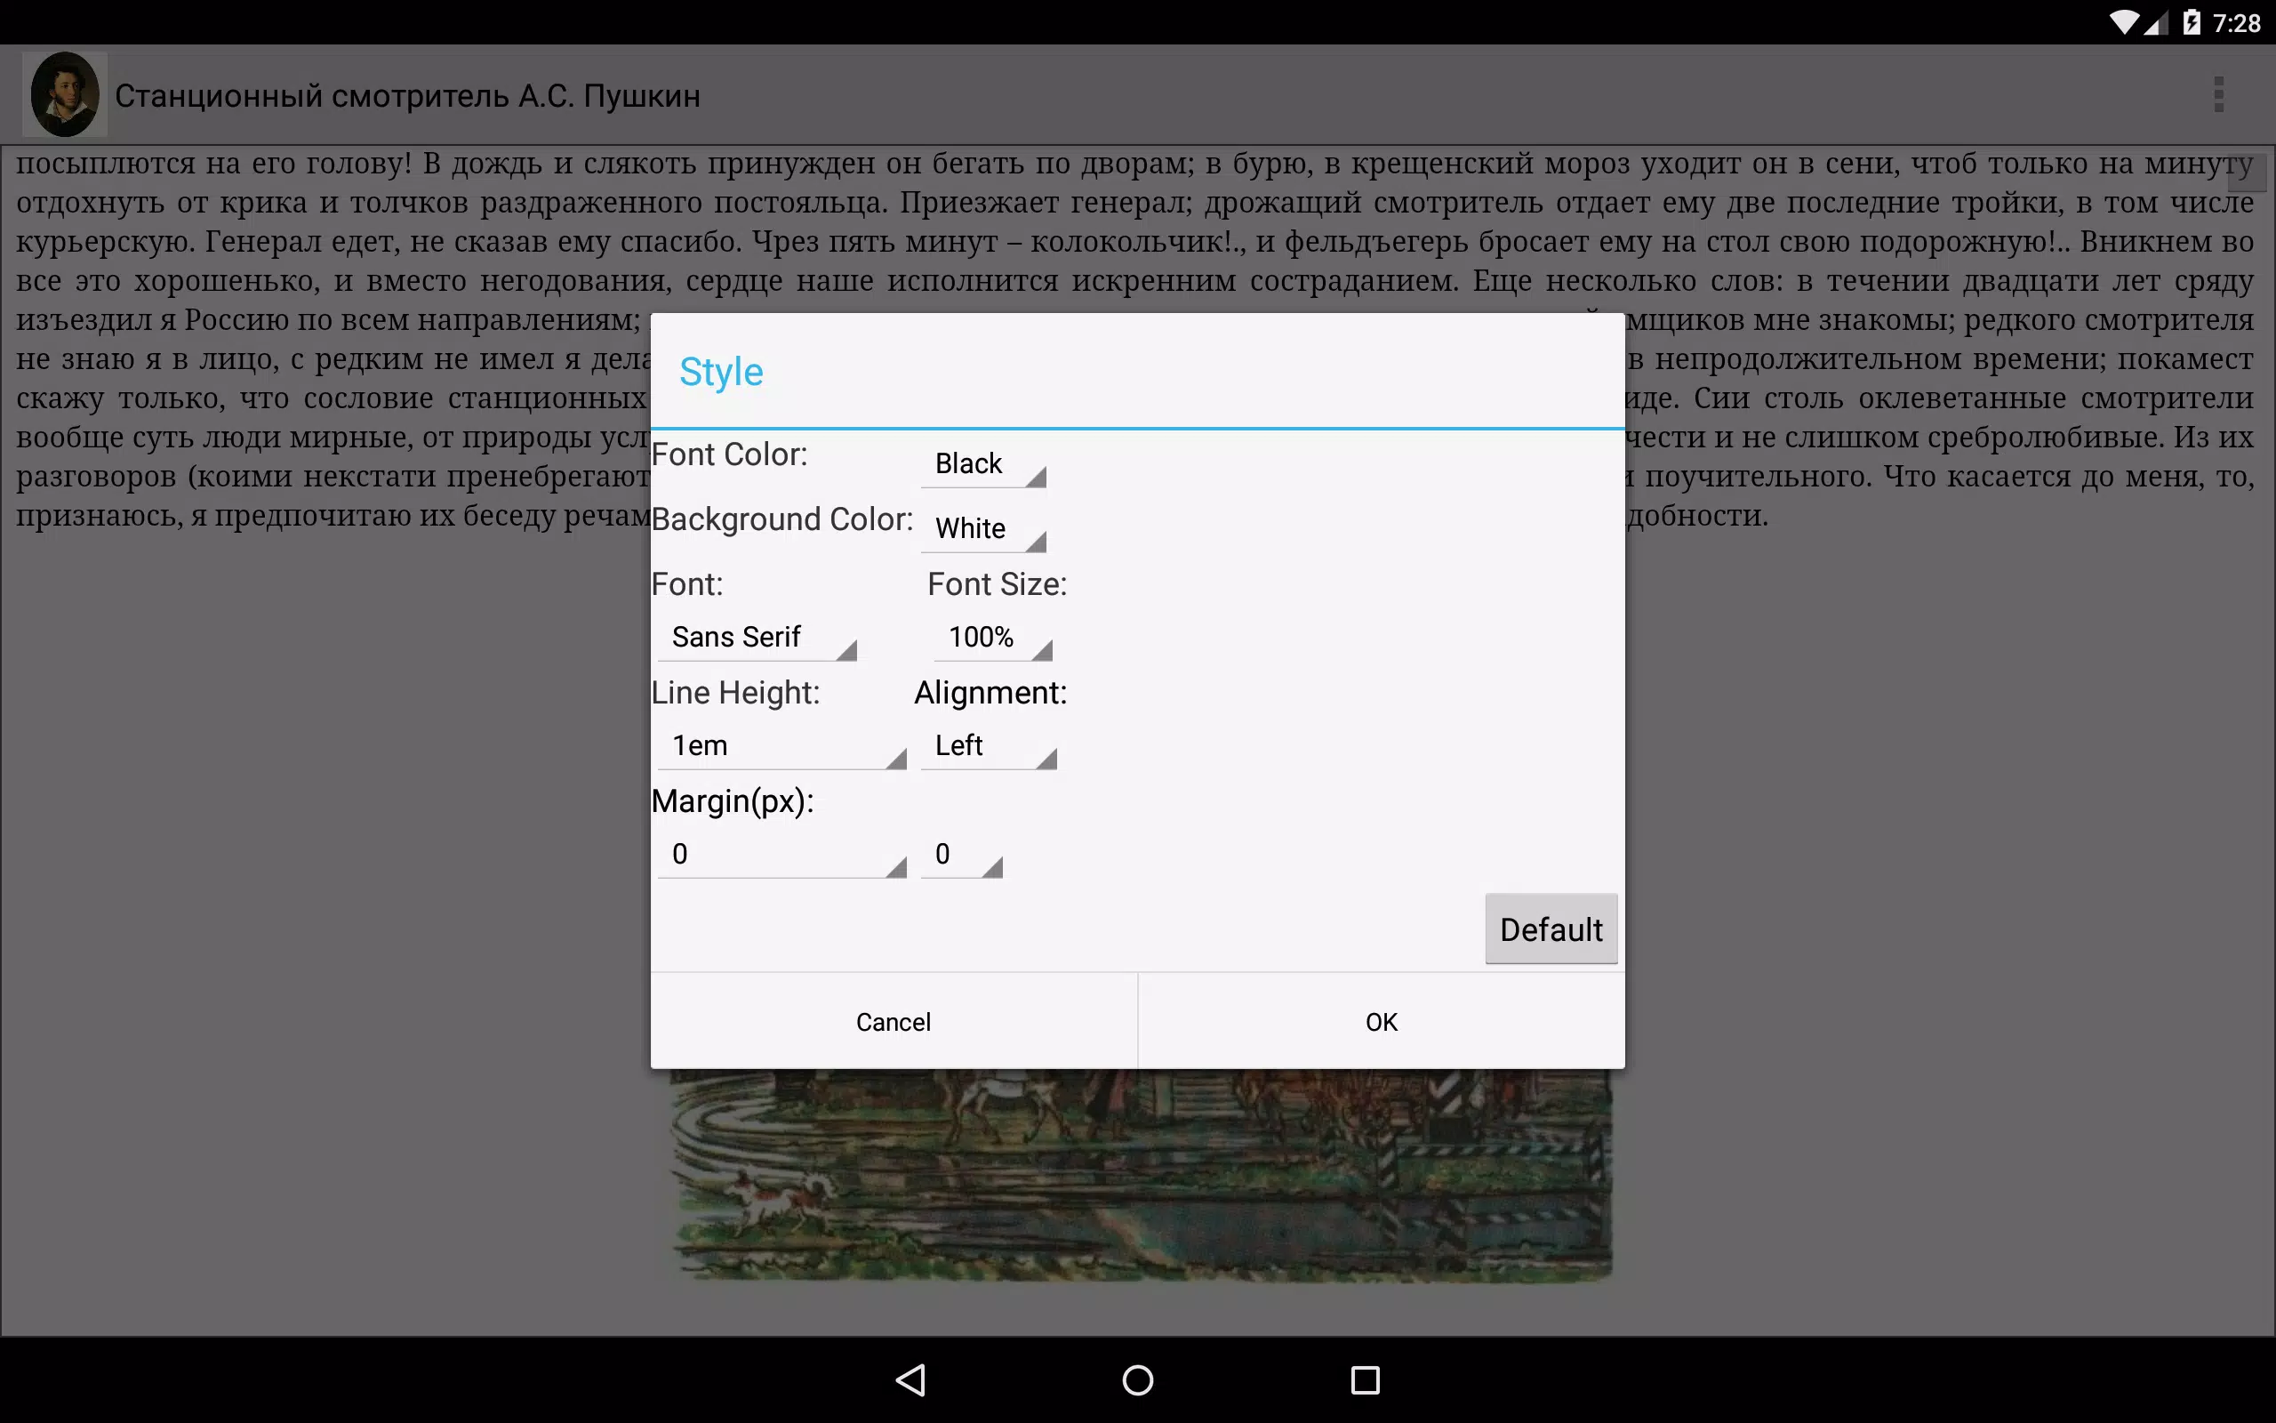Viewport: 2276px width, 1423px height.
Task: Open the Font Color dropdown showing Black
Action: click(x=984, y=464)
